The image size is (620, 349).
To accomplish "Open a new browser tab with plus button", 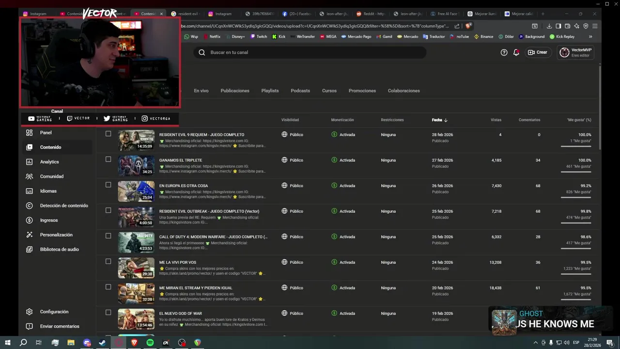I will (542, 14).
